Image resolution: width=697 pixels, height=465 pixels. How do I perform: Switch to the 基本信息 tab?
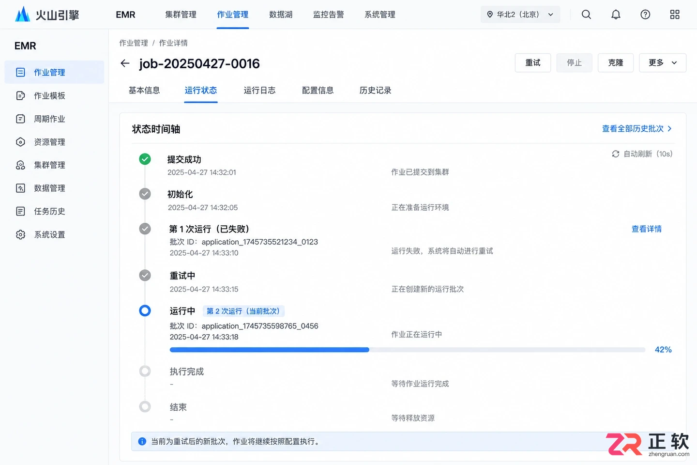coord(144,91)
